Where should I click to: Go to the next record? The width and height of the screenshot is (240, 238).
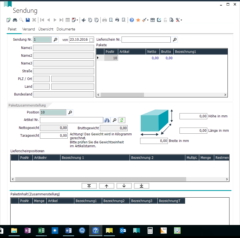55,20
